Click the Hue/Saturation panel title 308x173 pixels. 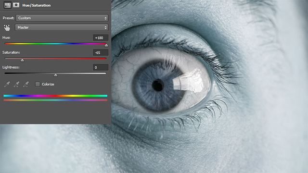[37, 5]
